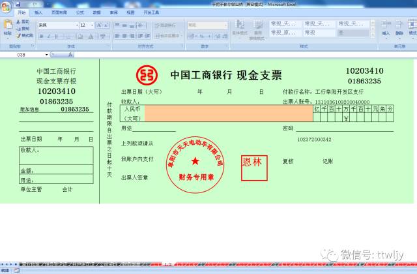The height and width of the screenshot is (274, 417).
Task: Align cell text to the left
Action: (x=117, y=36)
